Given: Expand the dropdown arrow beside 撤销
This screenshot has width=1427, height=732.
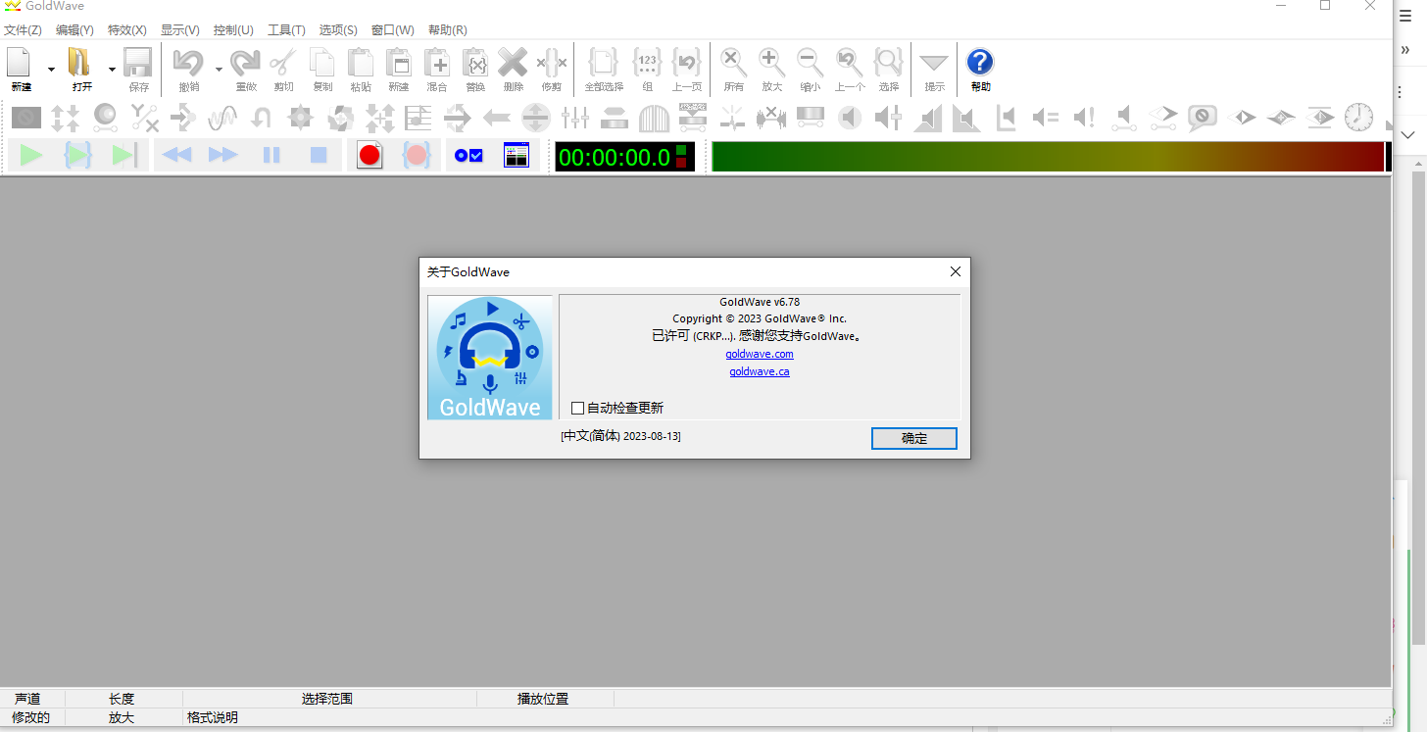Looking at the screenshot, I should click(x=219, y=69).
